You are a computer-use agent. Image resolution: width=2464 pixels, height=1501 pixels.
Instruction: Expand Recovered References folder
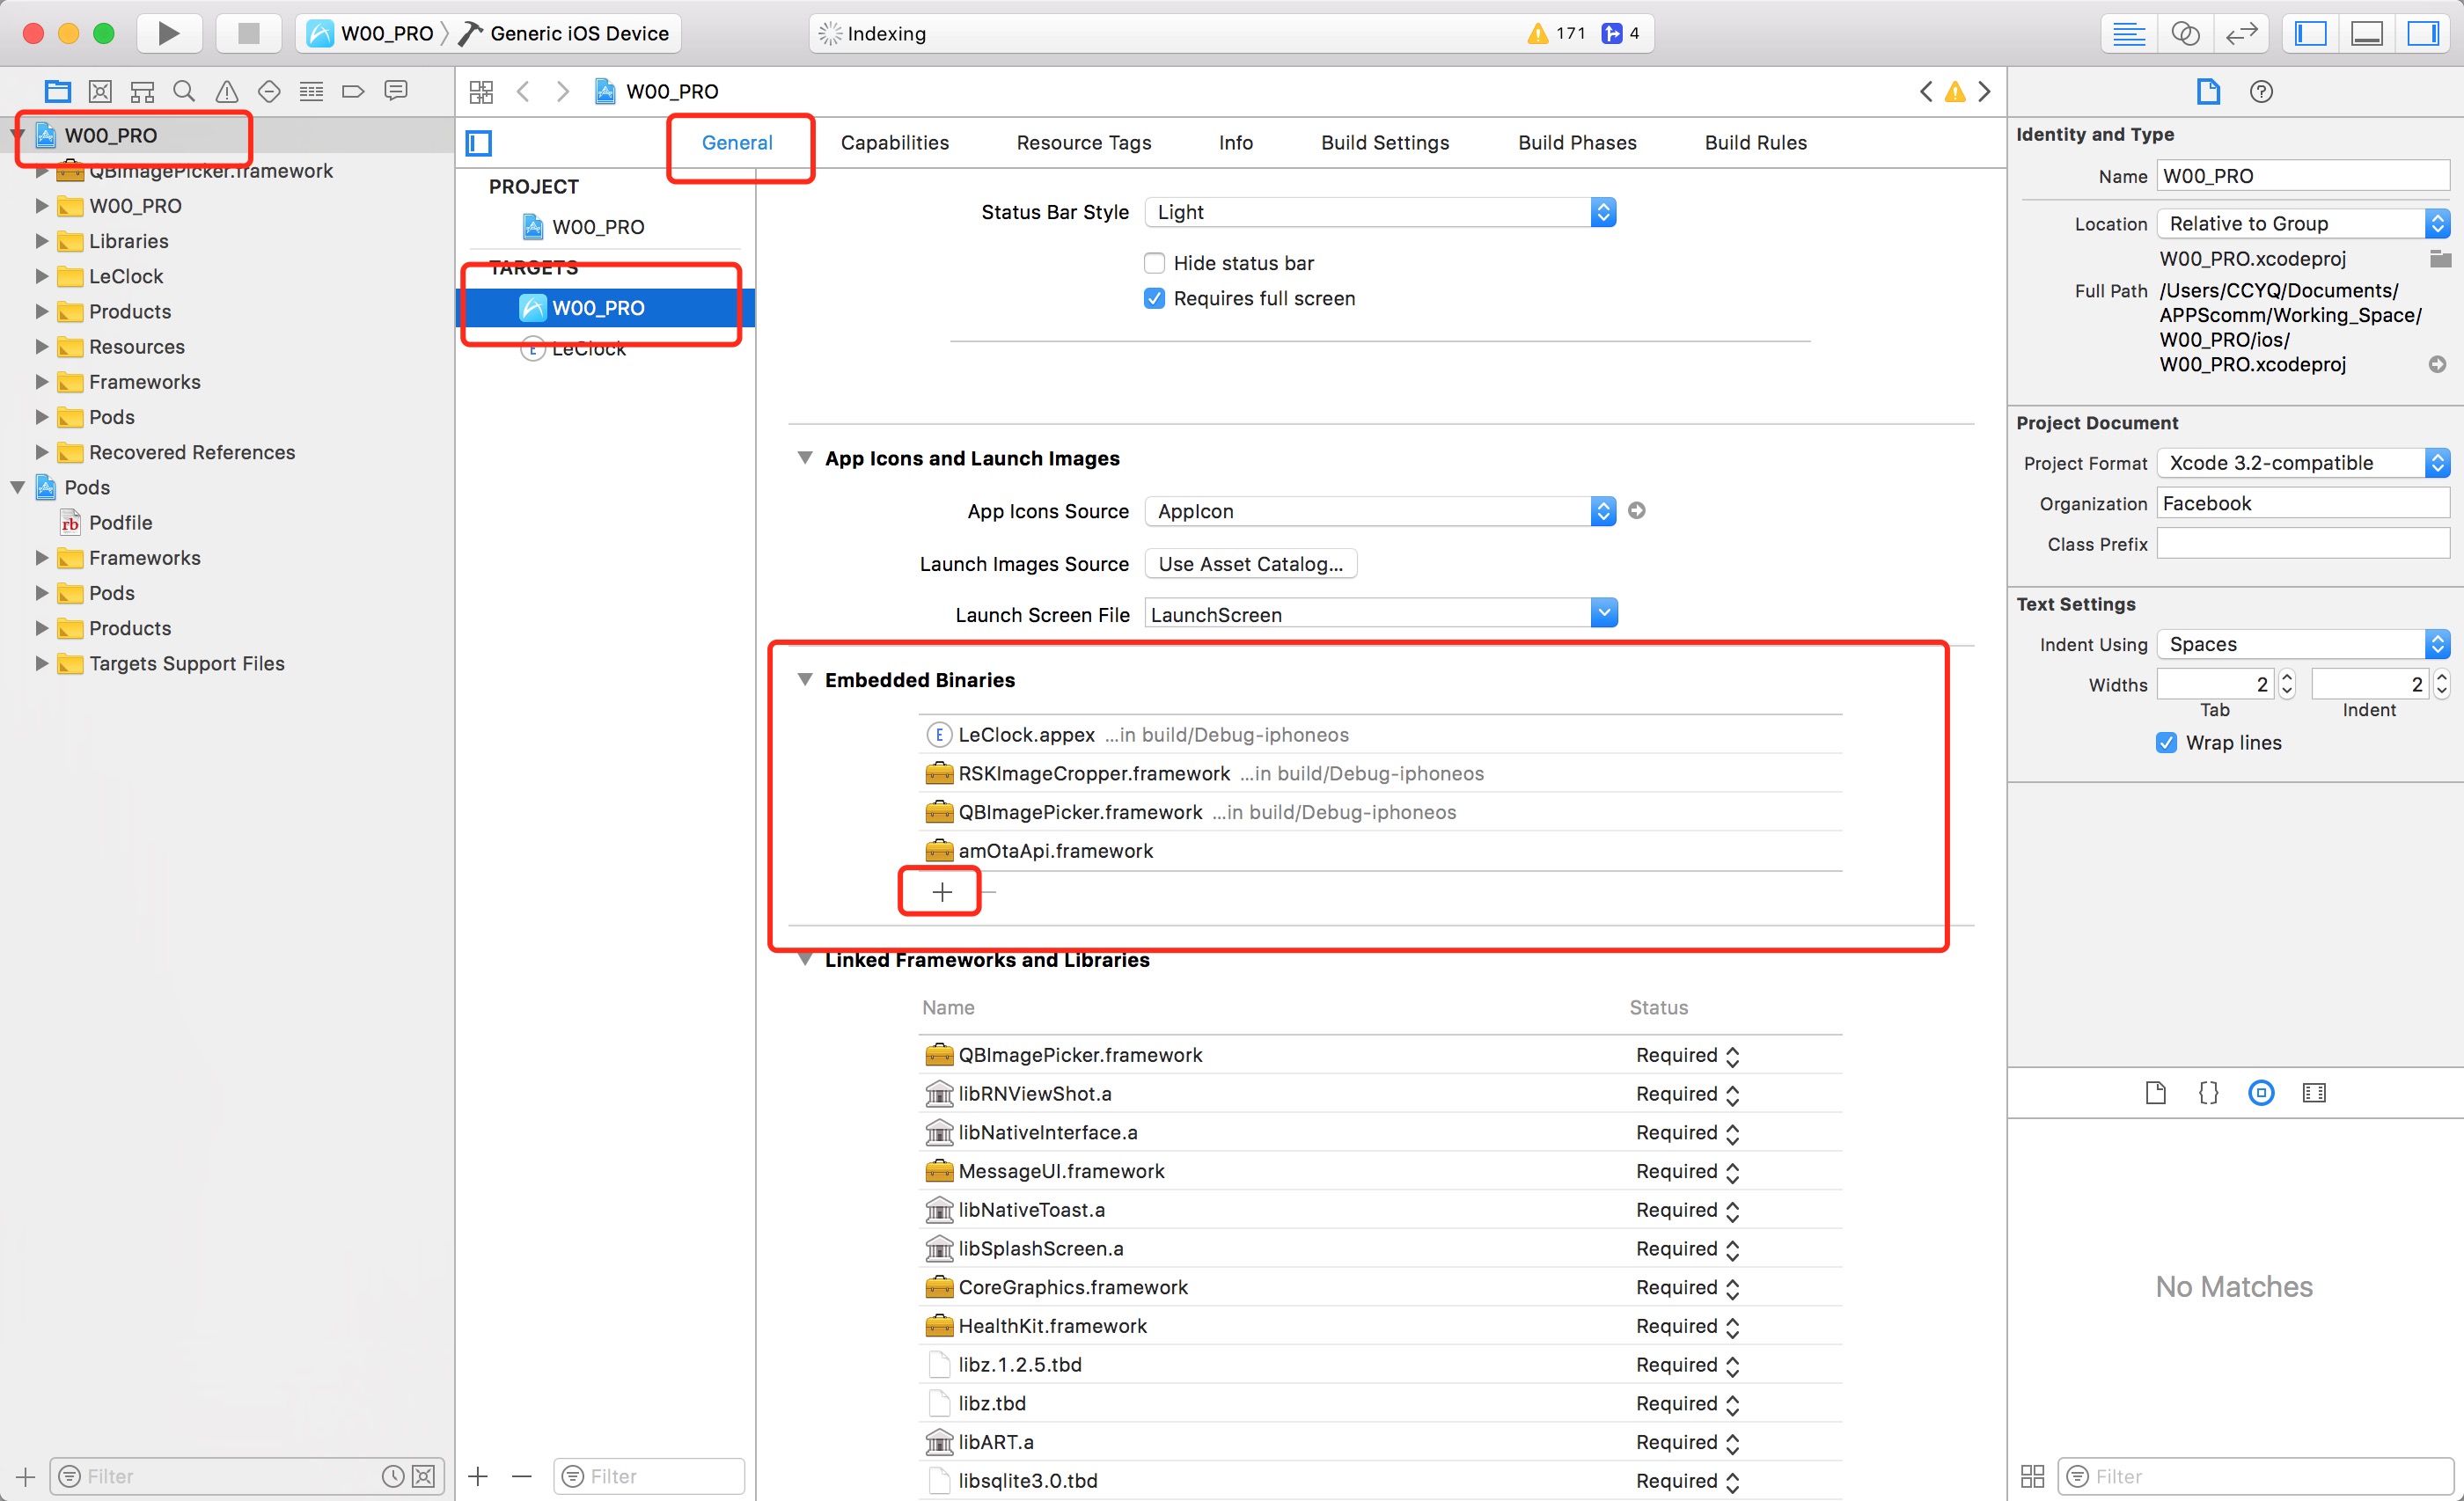coord(41,452)
